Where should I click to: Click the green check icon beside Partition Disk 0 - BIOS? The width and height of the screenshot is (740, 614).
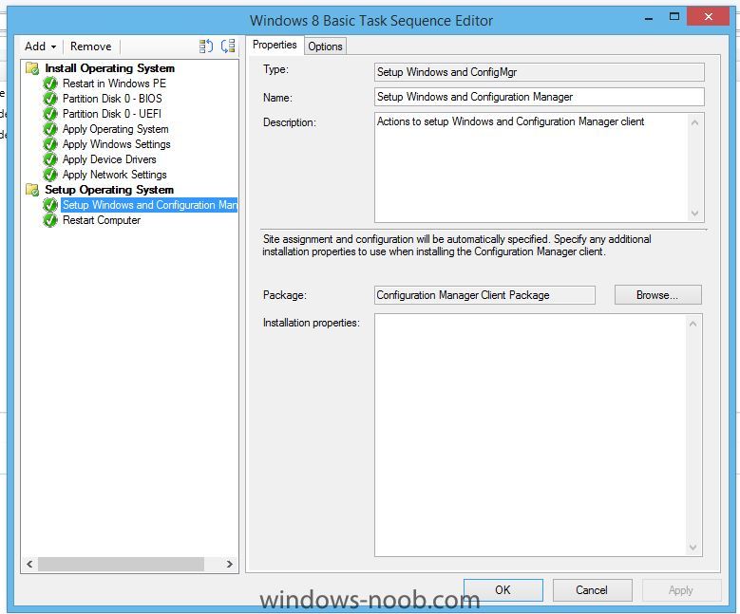(50, 99)
